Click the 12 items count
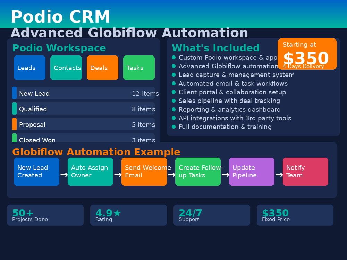The width and height of the screenshot is (347, 260). [x=145, y=94]
